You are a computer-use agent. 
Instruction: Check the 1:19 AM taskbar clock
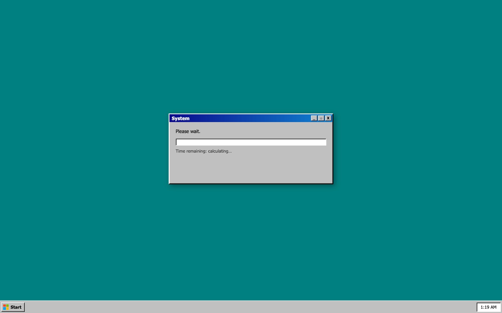click(x=488, y=307)
